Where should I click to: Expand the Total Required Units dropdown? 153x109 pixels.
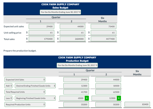[x=25, y=92]
